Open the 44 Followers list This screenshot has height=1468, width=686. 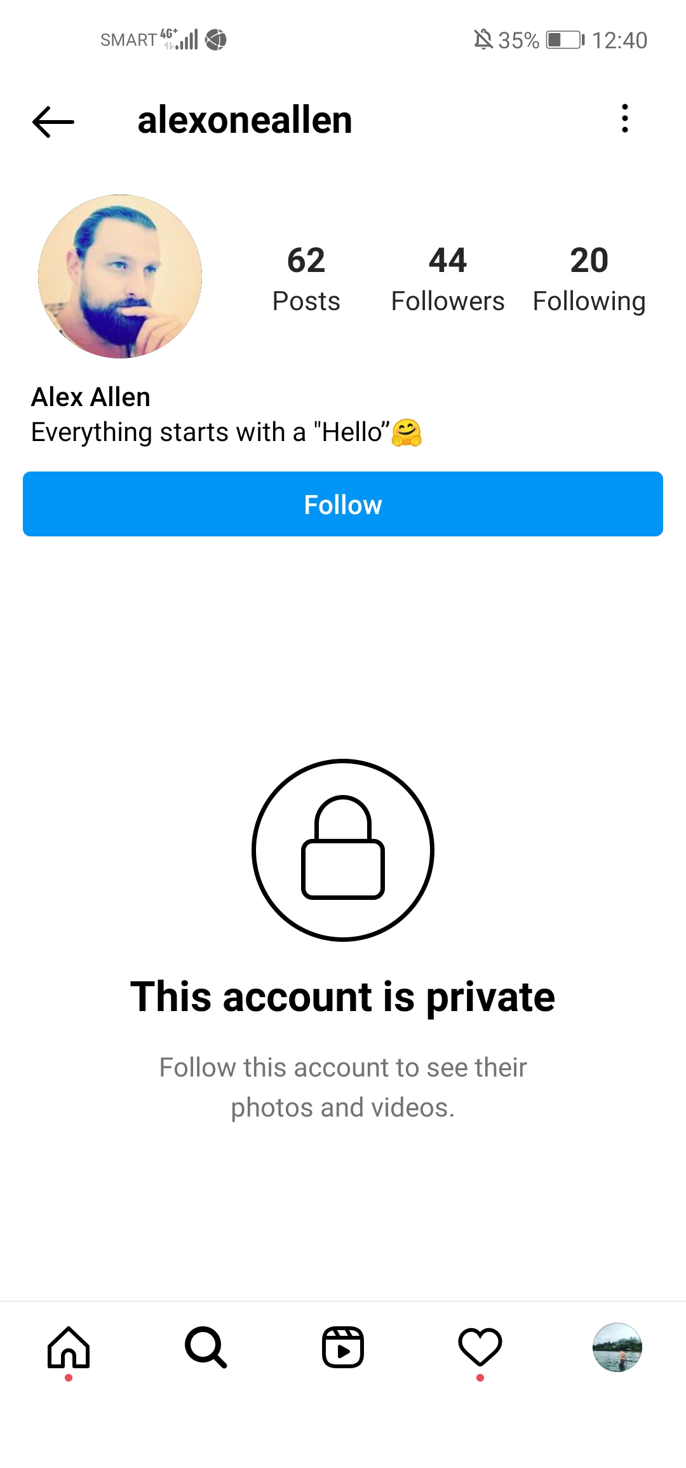point(448,279)
